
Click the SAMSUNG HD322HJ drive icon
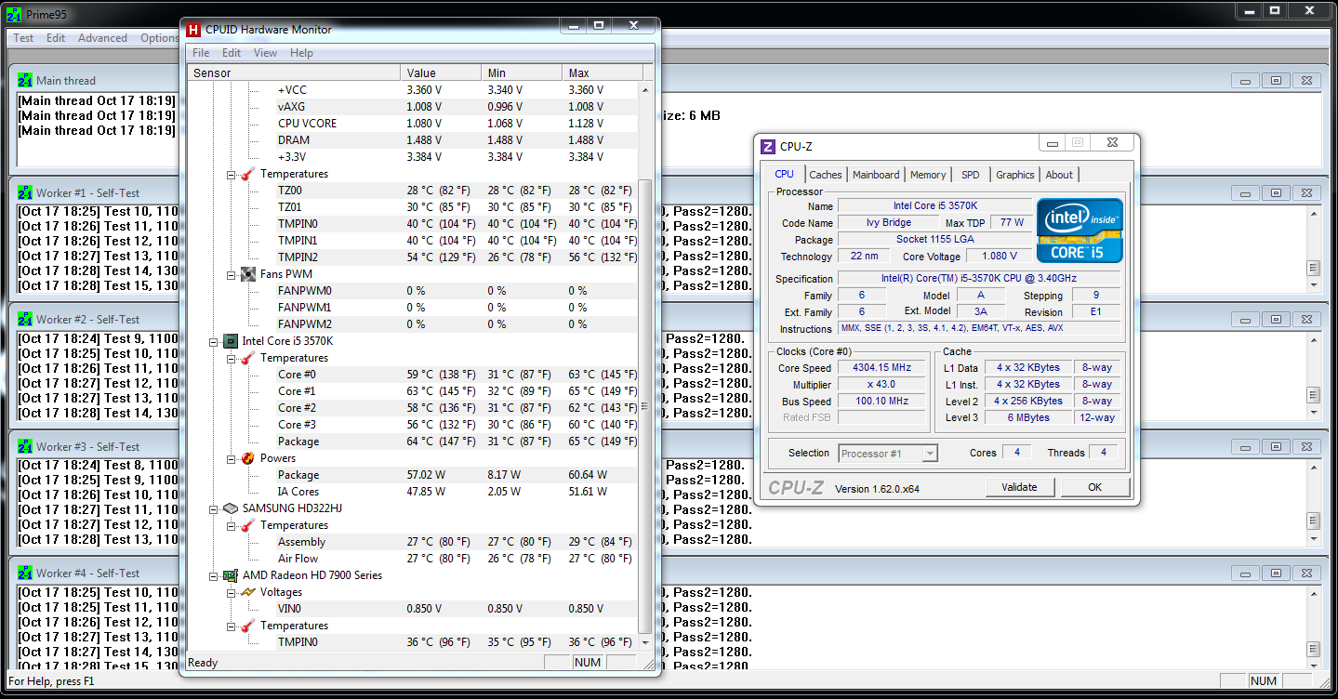coord(230,508)
